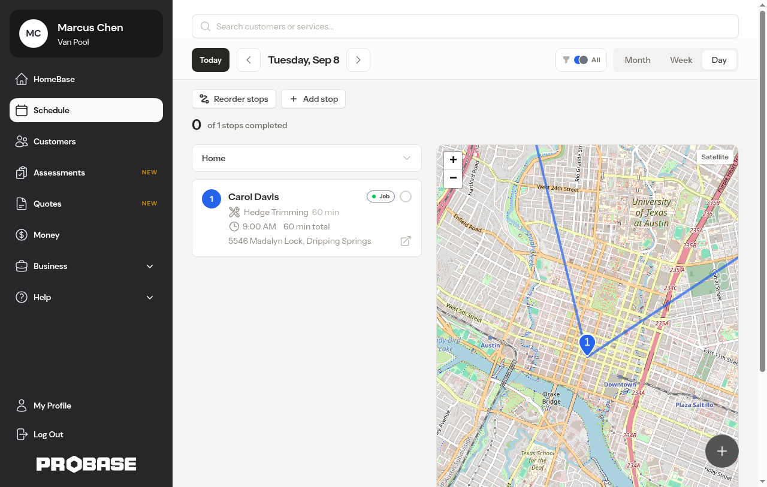Open the Assessments page
This screenshot has width=767, height=487.
(x=86, y=173)
